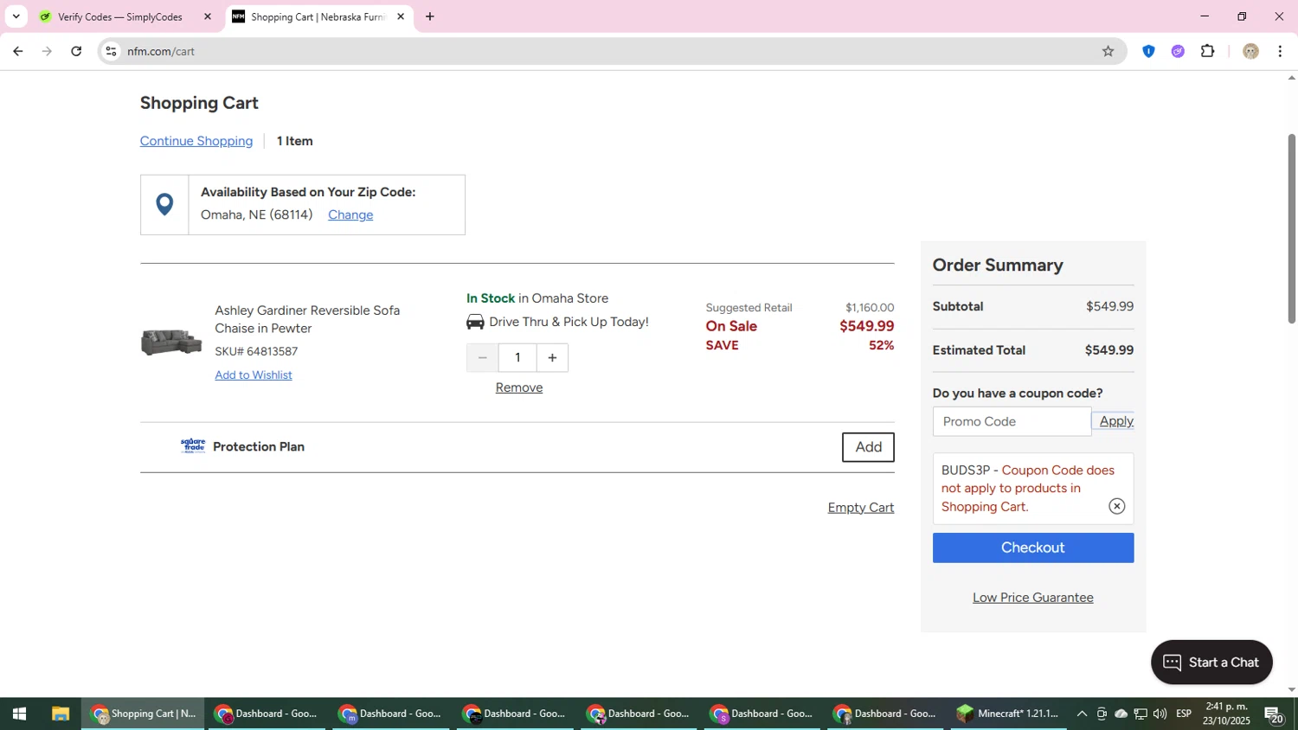Select the Shopping Cart Nebraska Furniture tab
1298x730 pixels.
pos(317,16)
